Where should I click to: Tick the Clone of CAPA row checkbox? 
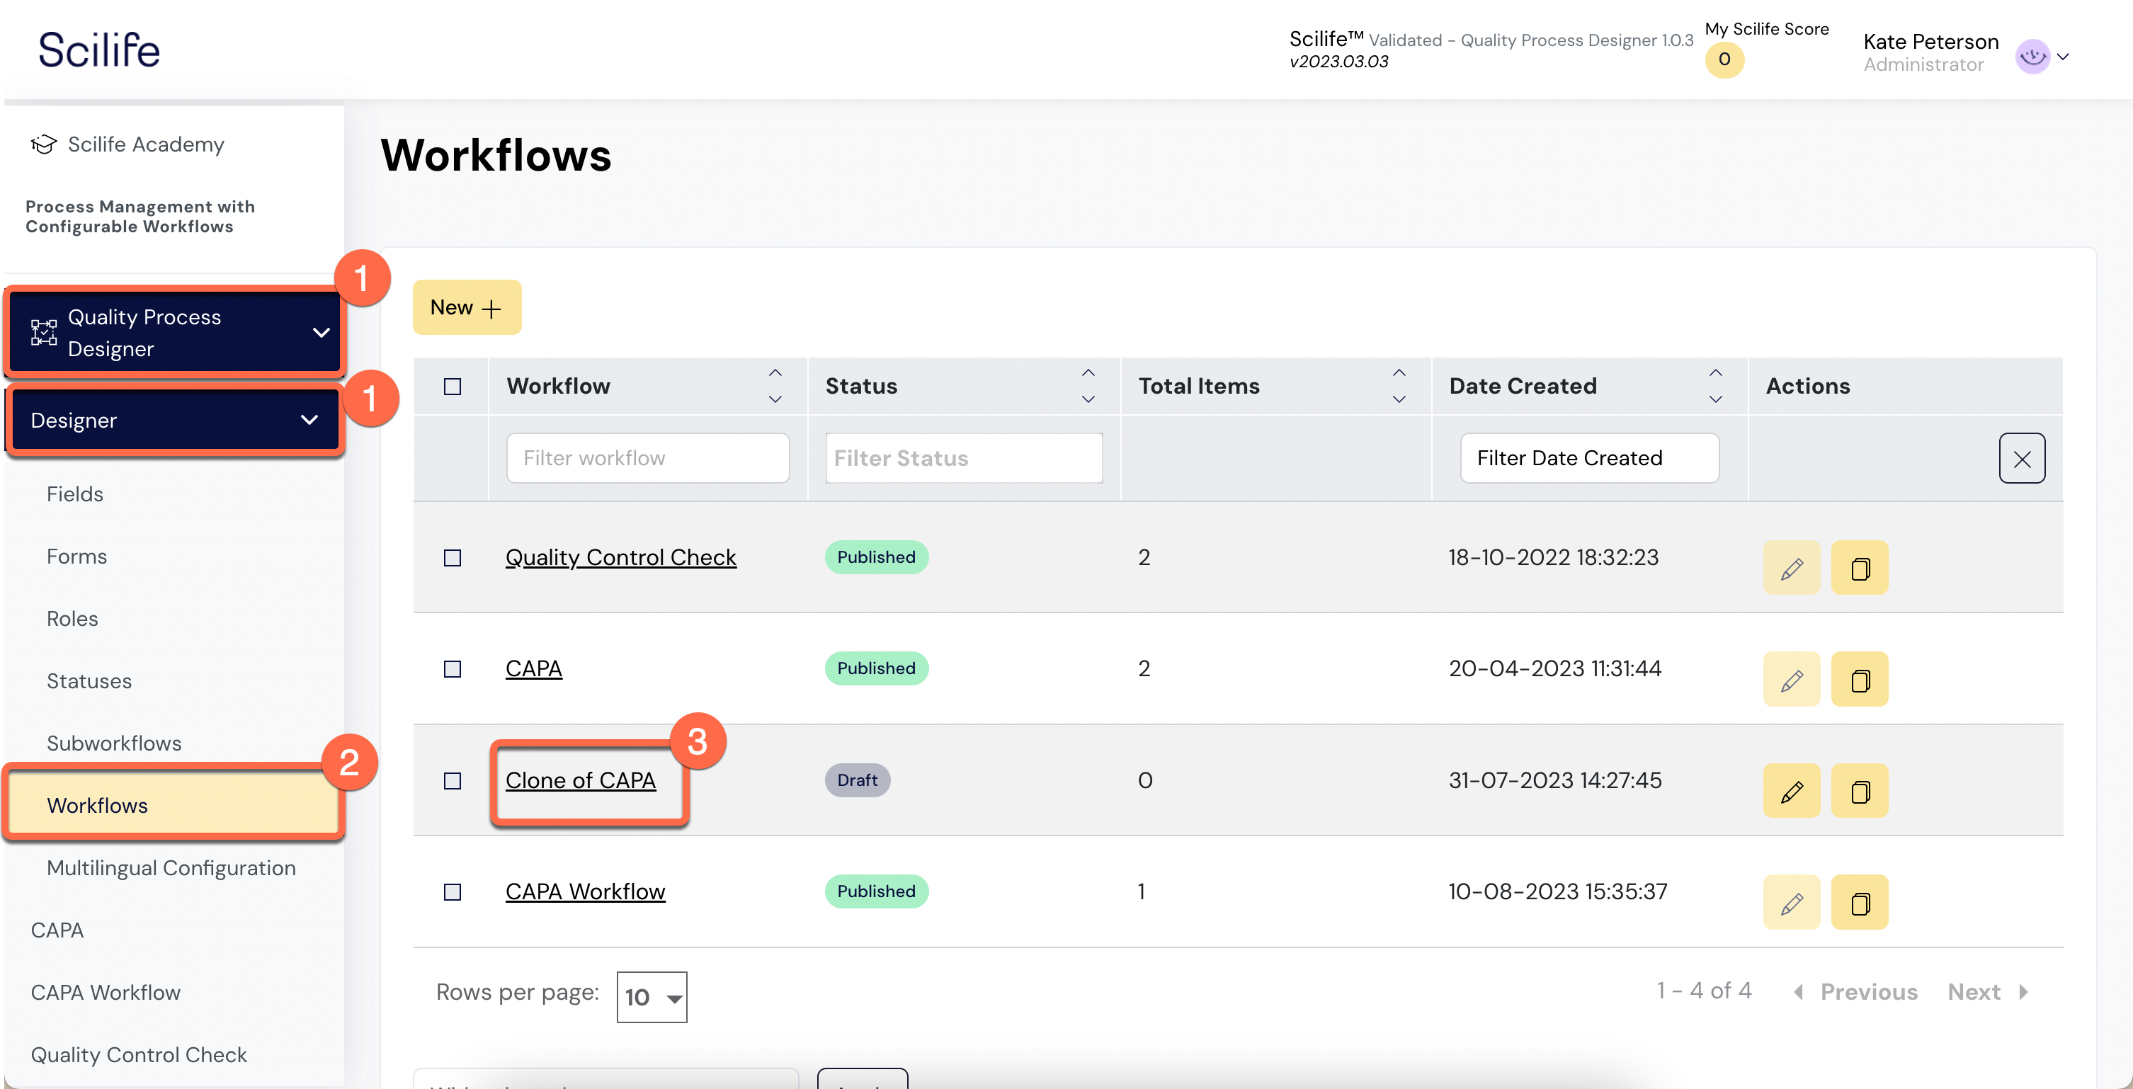pyautogui.click(x=452, y=781)
